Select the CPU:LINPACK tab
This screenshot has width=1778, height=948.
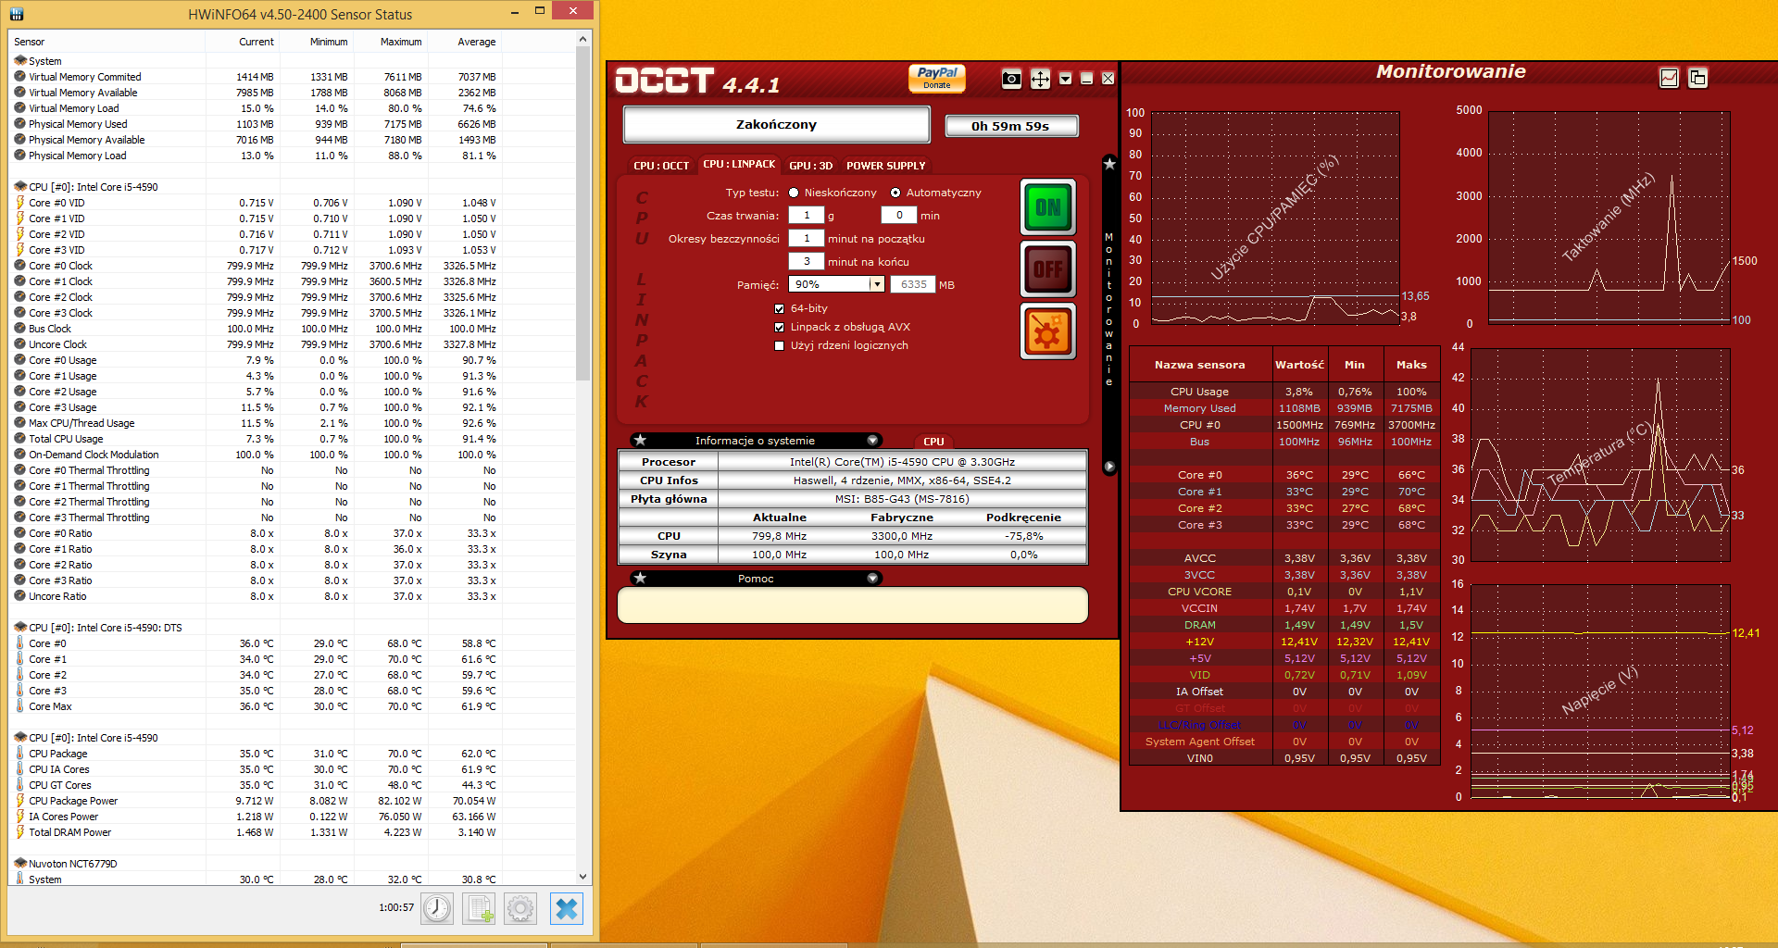click(x=739, y=164)
